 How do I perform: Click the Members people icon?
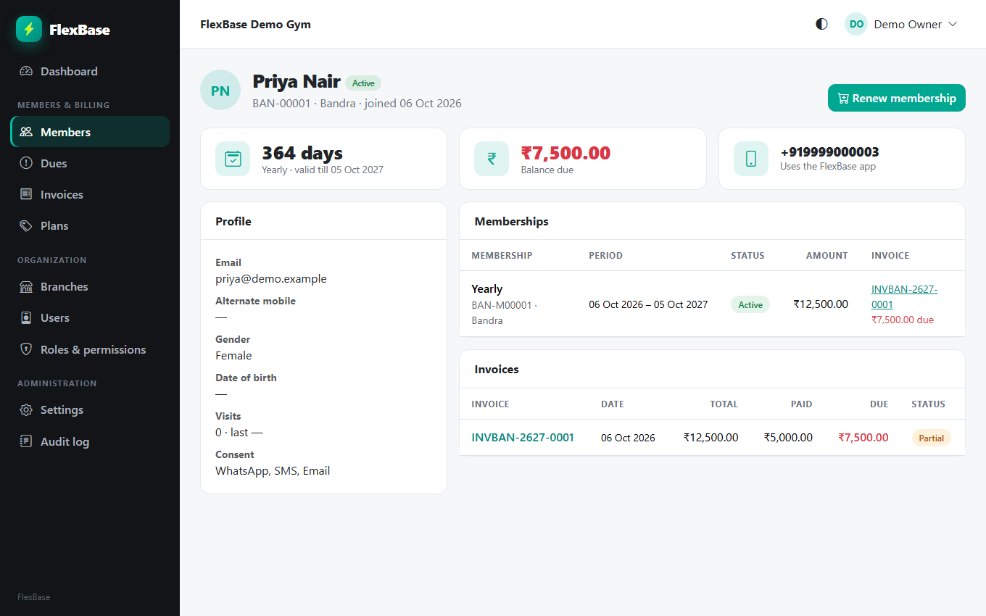point(26,132)
